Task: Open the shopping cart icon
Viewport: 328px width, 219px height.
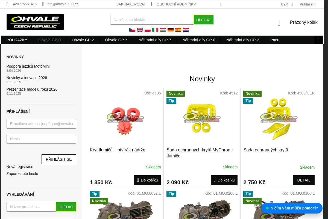Action: pyautogui.click(x=279, y=23)
